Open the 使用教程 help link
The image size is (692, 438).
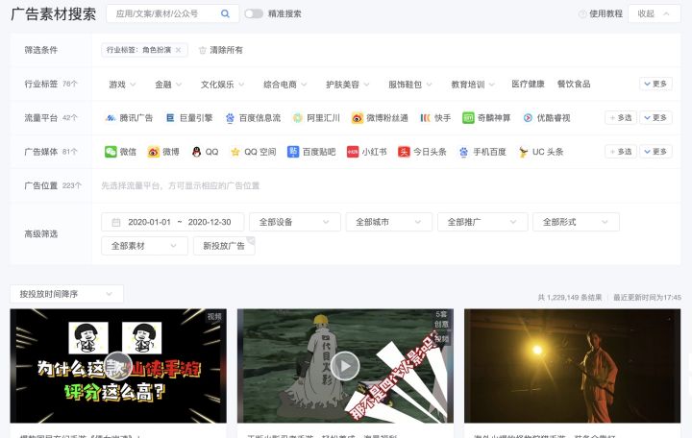(601, 14)
